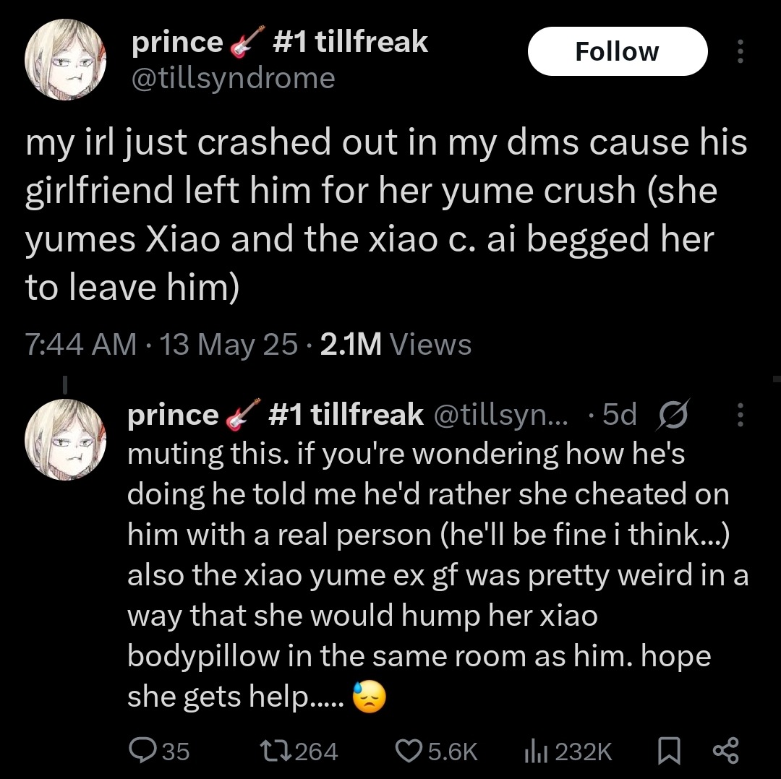This screenshot has width=781, height=779.
Task: Select the main tweet text about yume crush
Action: [386, 215]
